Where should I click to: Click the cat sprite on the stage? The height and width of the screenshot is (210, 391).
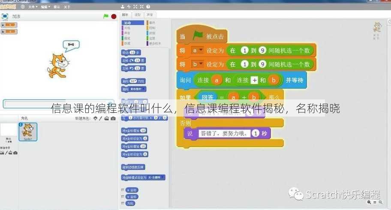(58, 66)
